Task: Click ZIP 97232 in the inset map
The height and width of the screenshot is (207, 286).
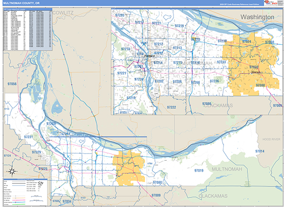Action: pos(159,53)
